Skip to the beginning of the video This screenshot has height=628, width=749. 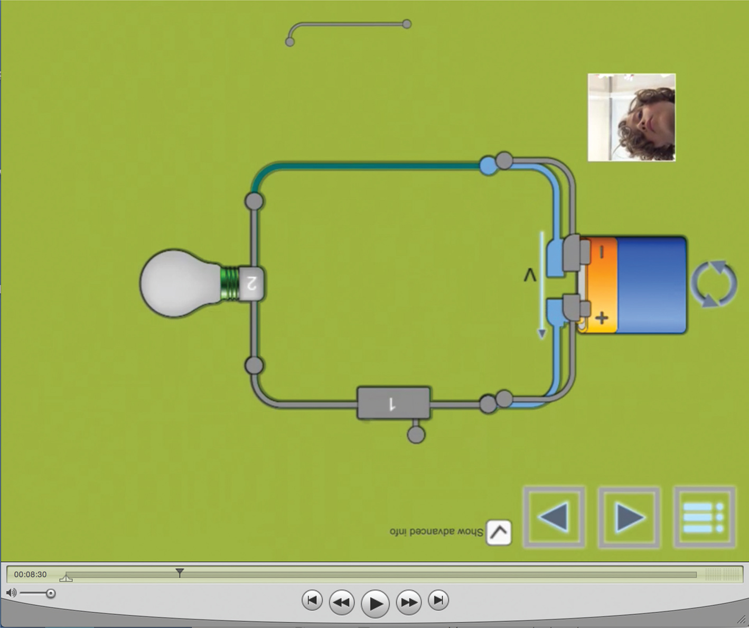pos(312,601)
